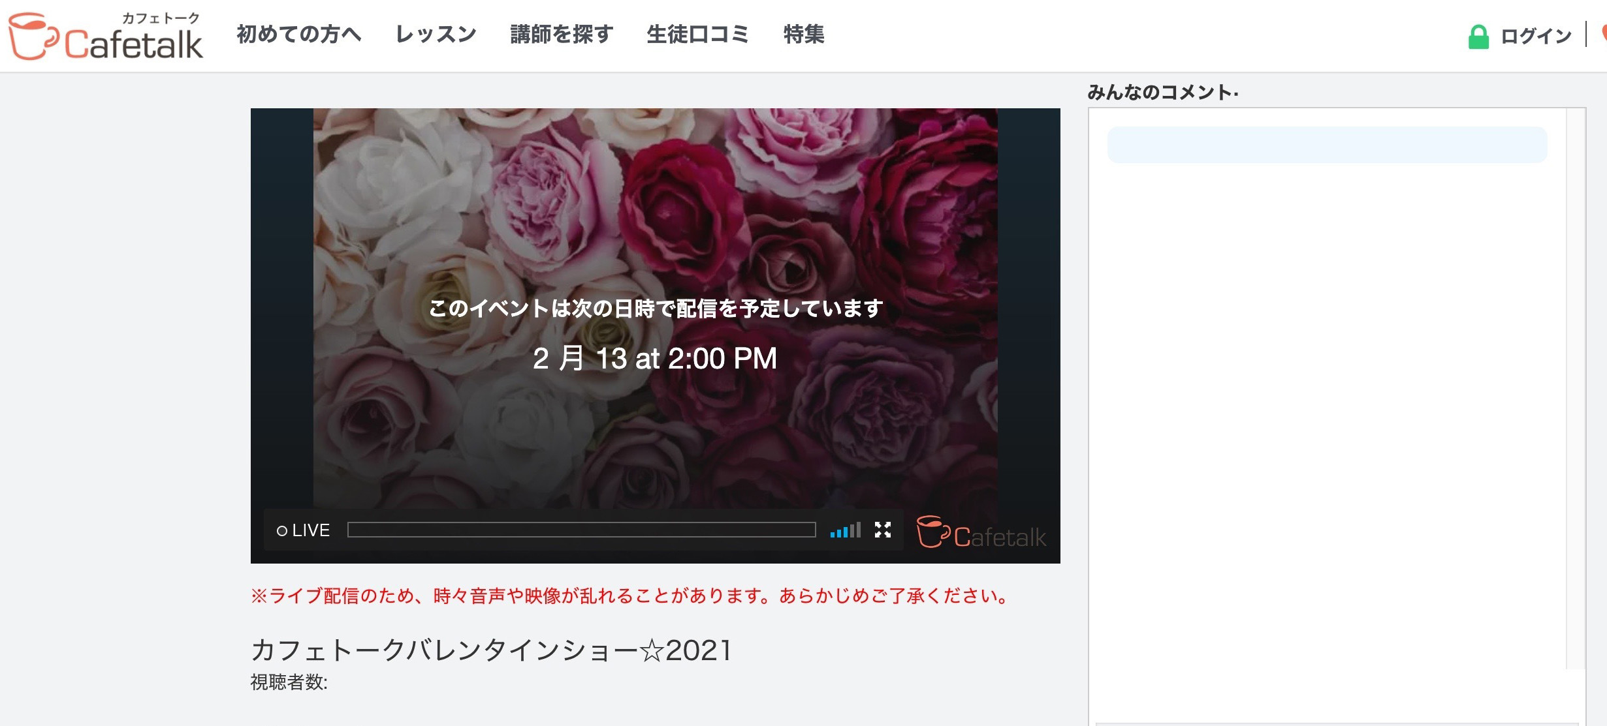This screenshot has height=726, width=1607.
Task: Click the signal quality bars icon
Action: click(846, 530)
